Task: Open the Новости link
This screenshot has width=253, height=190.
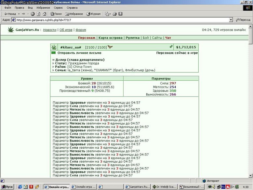Action: [50, 30]
